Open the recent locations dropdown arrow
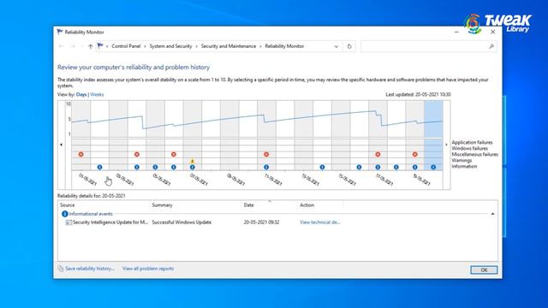 pyautogui.click(x=82, y=46)
